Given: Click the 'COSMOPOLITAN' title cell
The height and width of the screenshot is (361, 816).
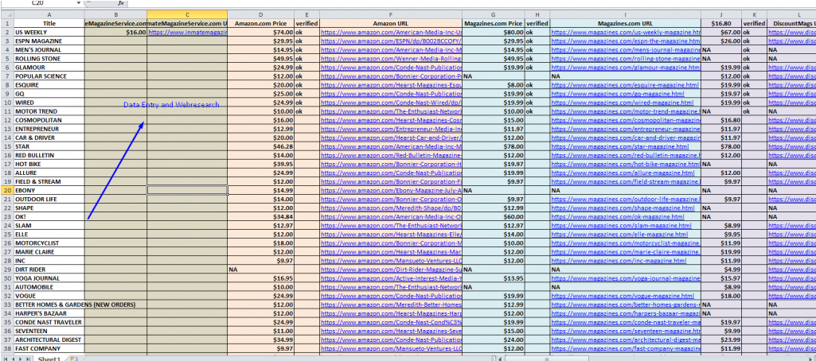Looking at the screenshot, I should click(49, 120).
